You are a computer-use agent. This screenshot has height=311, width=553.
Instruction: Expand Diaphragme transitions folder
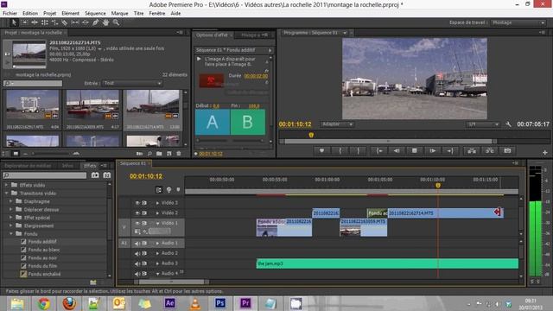[x=10, y=201]
